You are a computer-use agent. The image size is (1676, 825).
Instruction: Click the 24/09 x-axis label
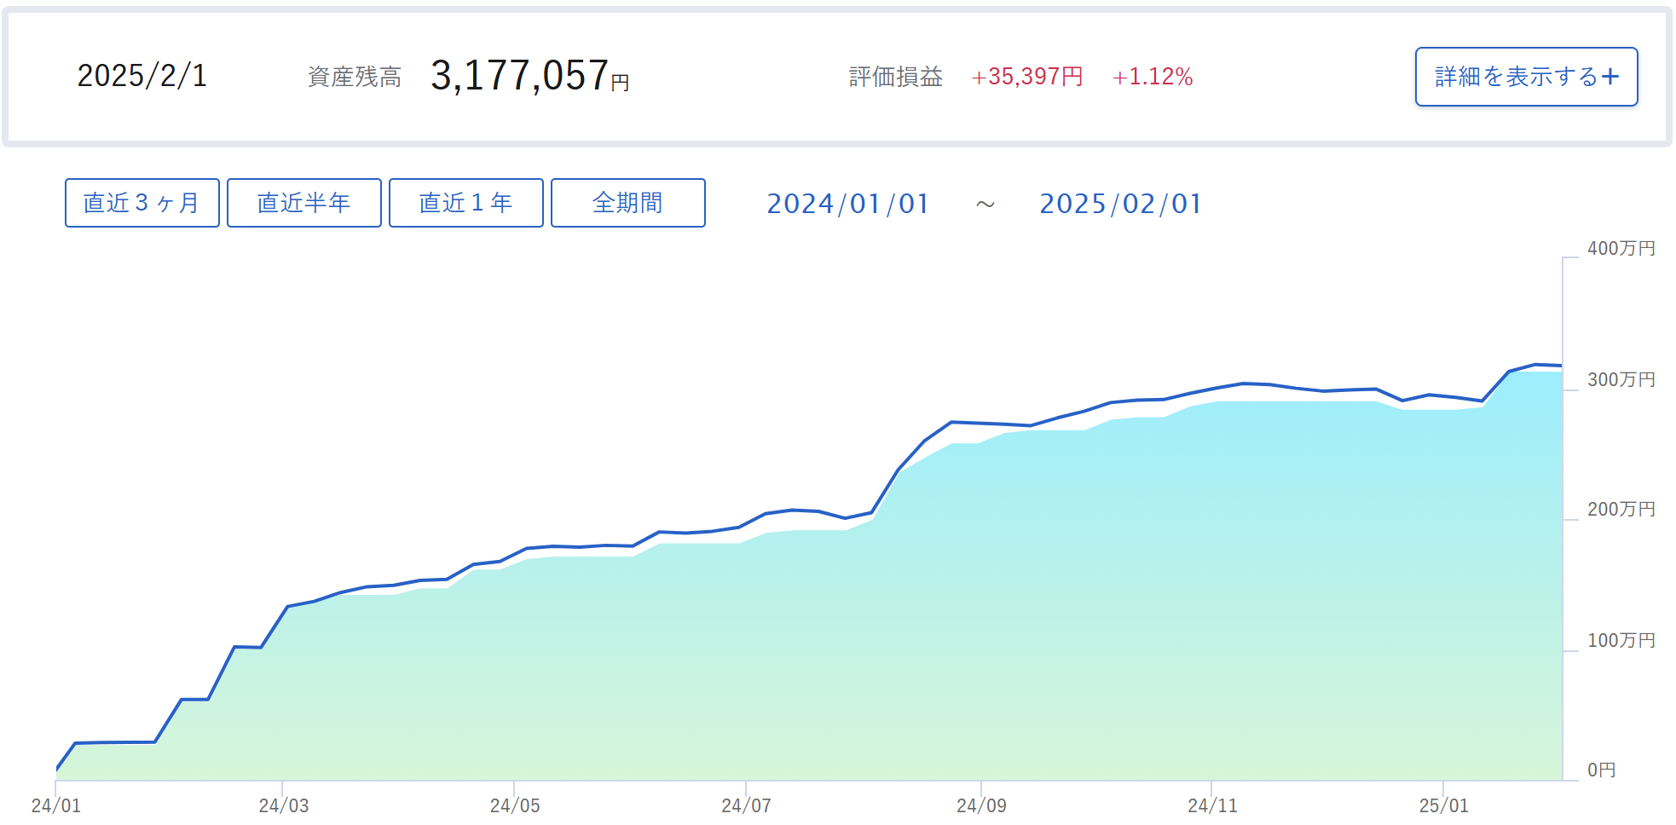[981, 805]
